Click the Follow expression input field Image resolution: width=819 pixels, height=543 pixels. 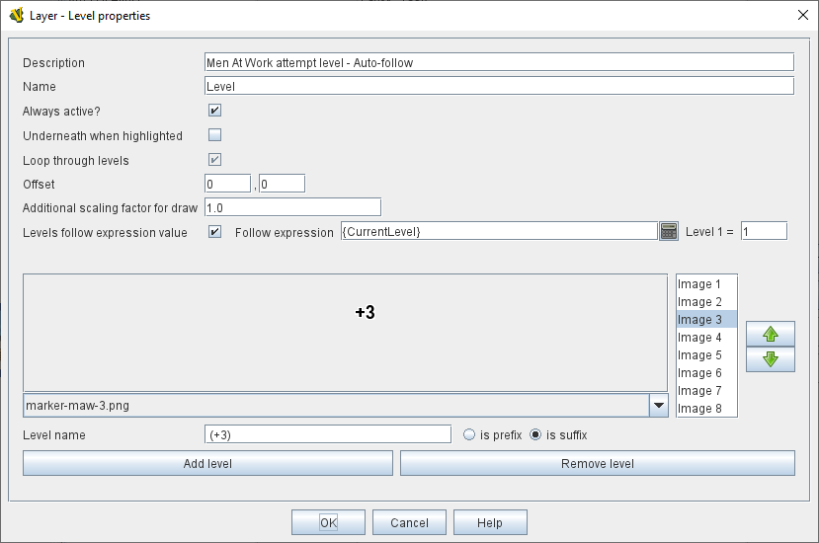(498, 231)
